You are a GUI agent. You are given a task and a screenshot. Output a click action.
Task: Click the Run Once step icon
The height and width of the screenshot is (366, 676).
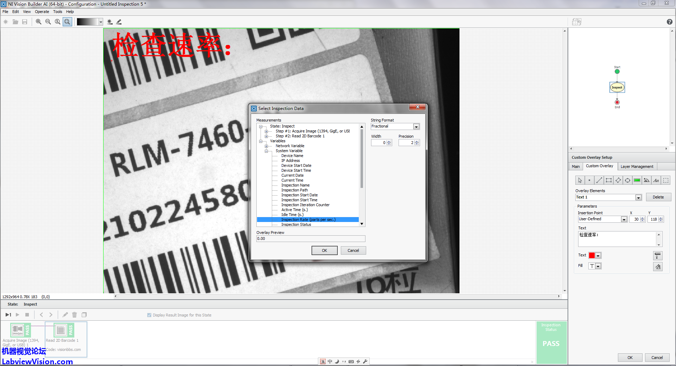coord(8,315)
